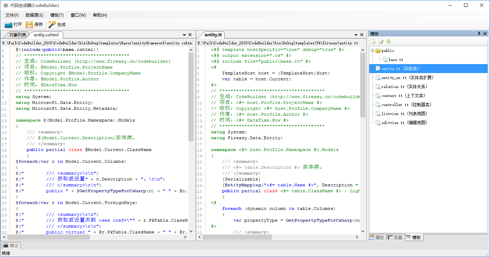
Task: Create a new template via new-file icon
Action: 373,41
